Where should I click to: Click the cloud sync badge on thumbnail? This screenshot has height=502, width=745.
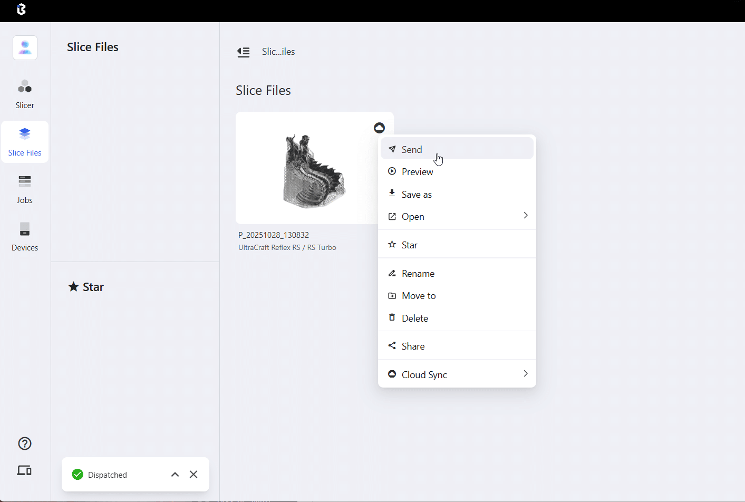(x=379, y=128)
